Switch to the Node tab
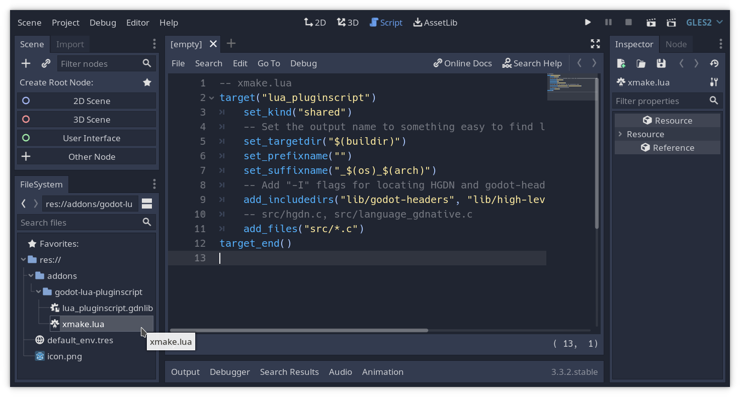This screenshot has height=397, width=740. tap(676, 44)
